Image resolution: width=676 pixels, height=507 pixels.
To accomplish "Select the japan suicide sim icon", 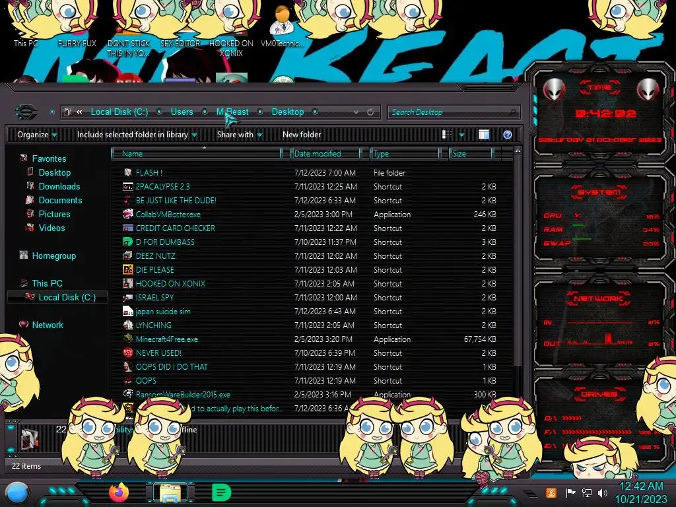I will click(x=127, y=312).
